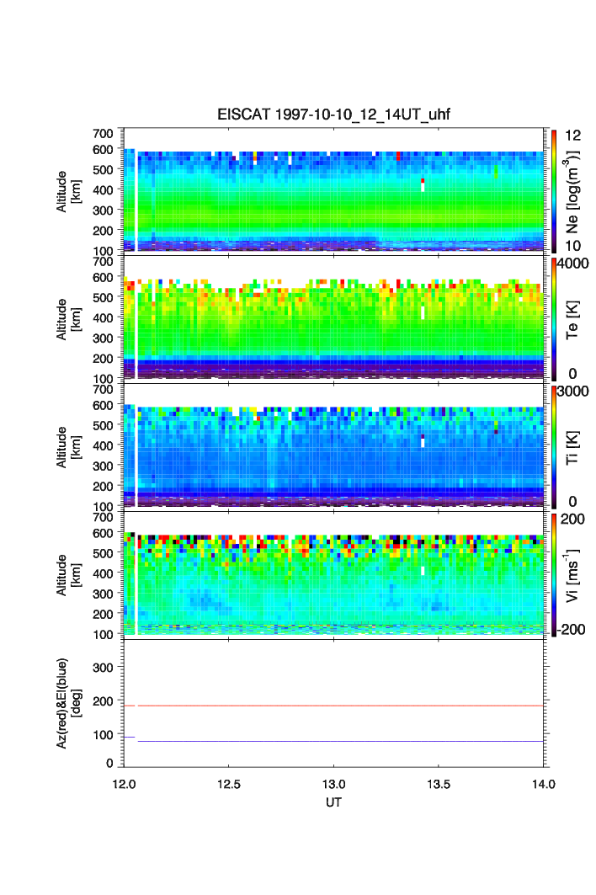
Task: Click the 12.0 tick label on UT axis
Action: 124,784
